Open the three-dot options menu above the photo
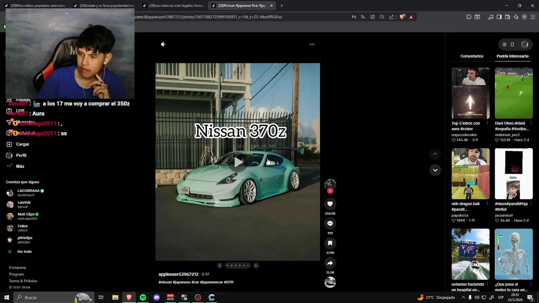539x303 pixels. [312, 44]
